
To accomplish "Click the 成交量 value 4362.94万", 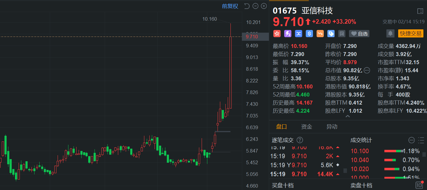I will (x=408, y=46).
